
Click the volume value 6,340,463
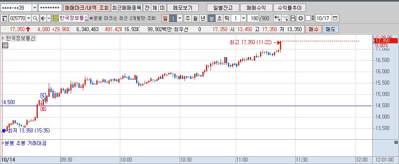point(87,29)
